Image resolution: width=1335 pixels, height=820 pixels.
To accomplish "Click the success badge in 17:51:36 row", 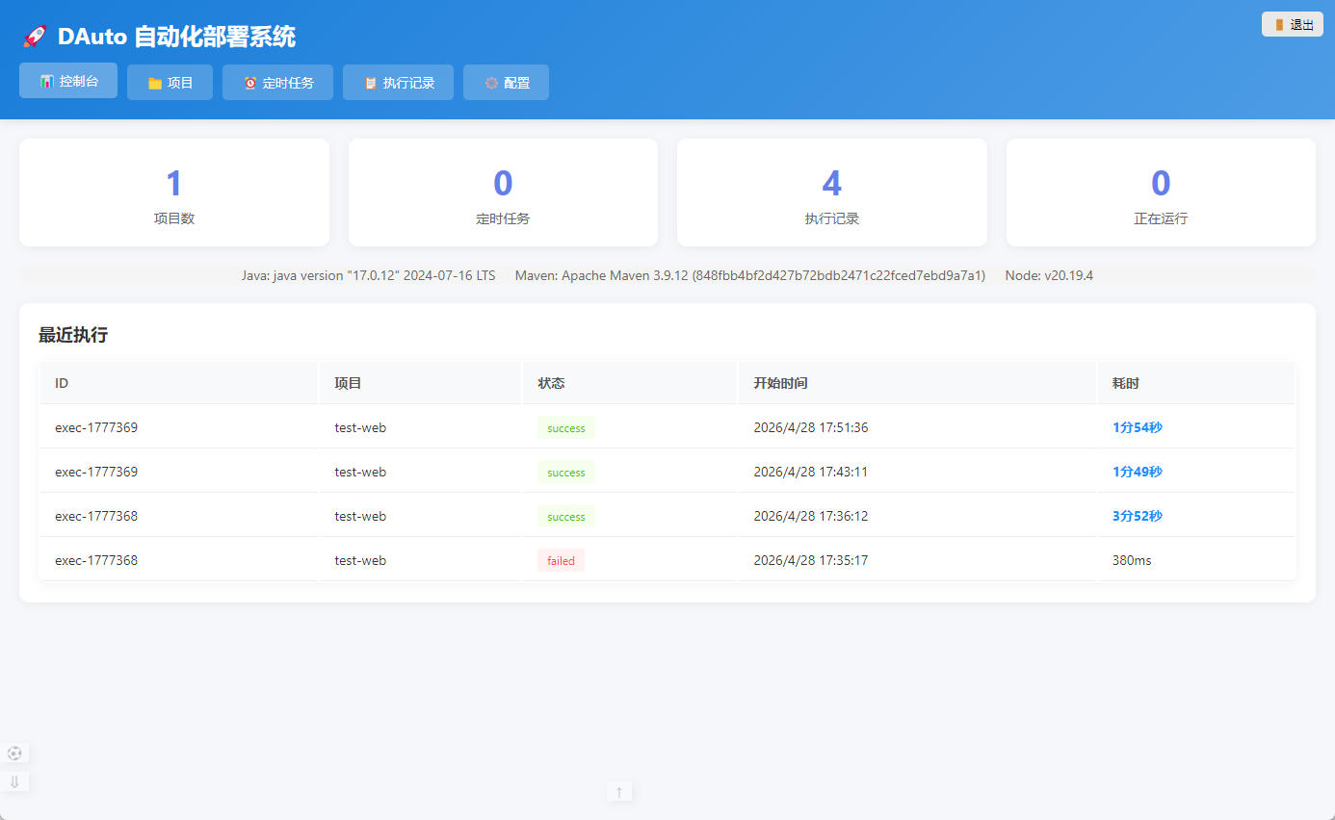I will [566, 427].
